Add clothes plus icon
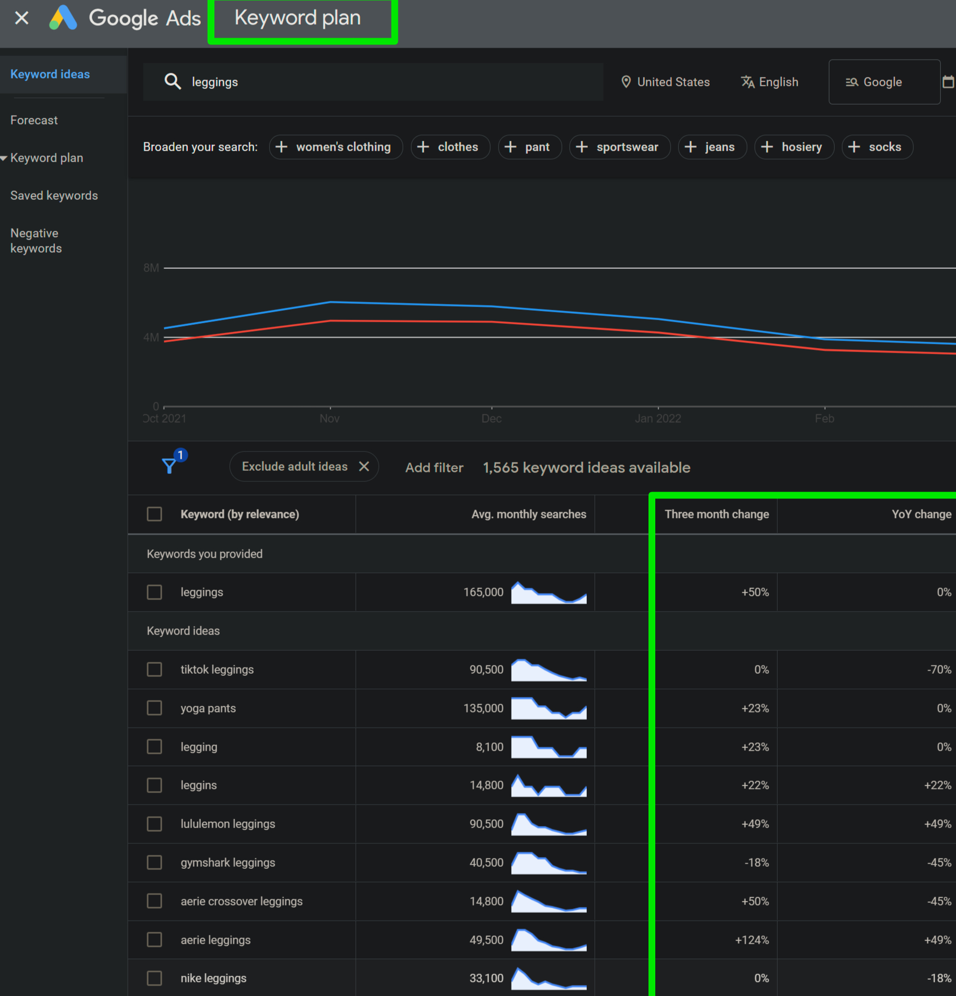The width and height of the screenshot is (956, 996). pos(423,147)
